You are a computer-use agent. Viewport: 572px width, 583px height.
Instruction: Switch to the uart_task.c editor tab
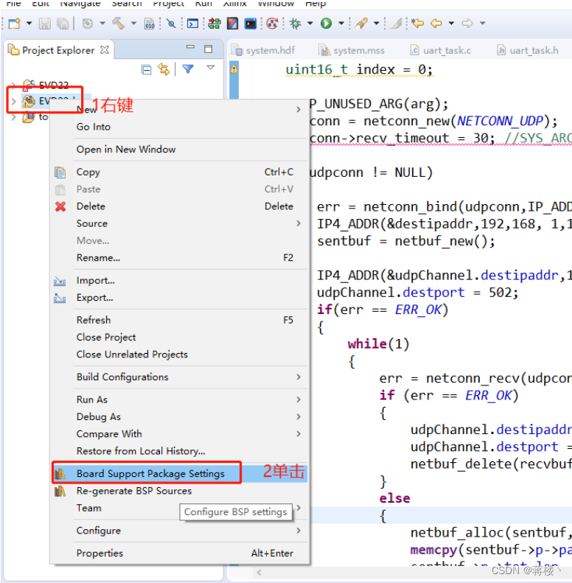coord(440,50)
